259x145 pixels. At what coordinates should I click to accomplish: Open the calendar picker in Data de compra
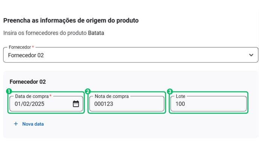tap(76, 104)
